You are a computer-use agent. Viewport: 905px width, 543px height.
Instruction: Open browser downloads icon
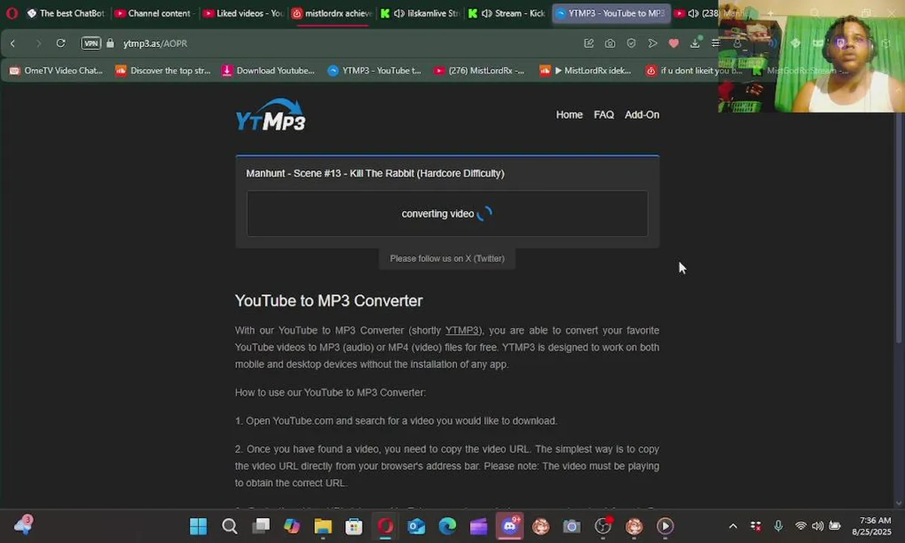click(x=695, y=44)
